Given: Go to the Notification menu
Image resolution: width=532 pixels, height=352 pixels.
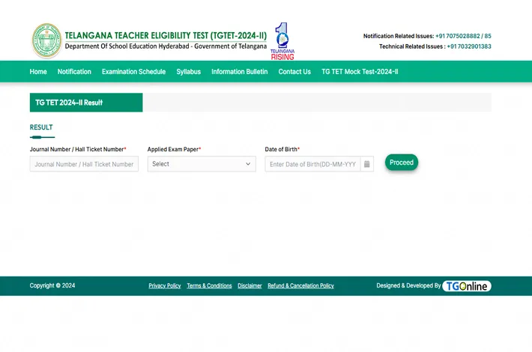Looking at the screenshot, I should pos(74,72).
